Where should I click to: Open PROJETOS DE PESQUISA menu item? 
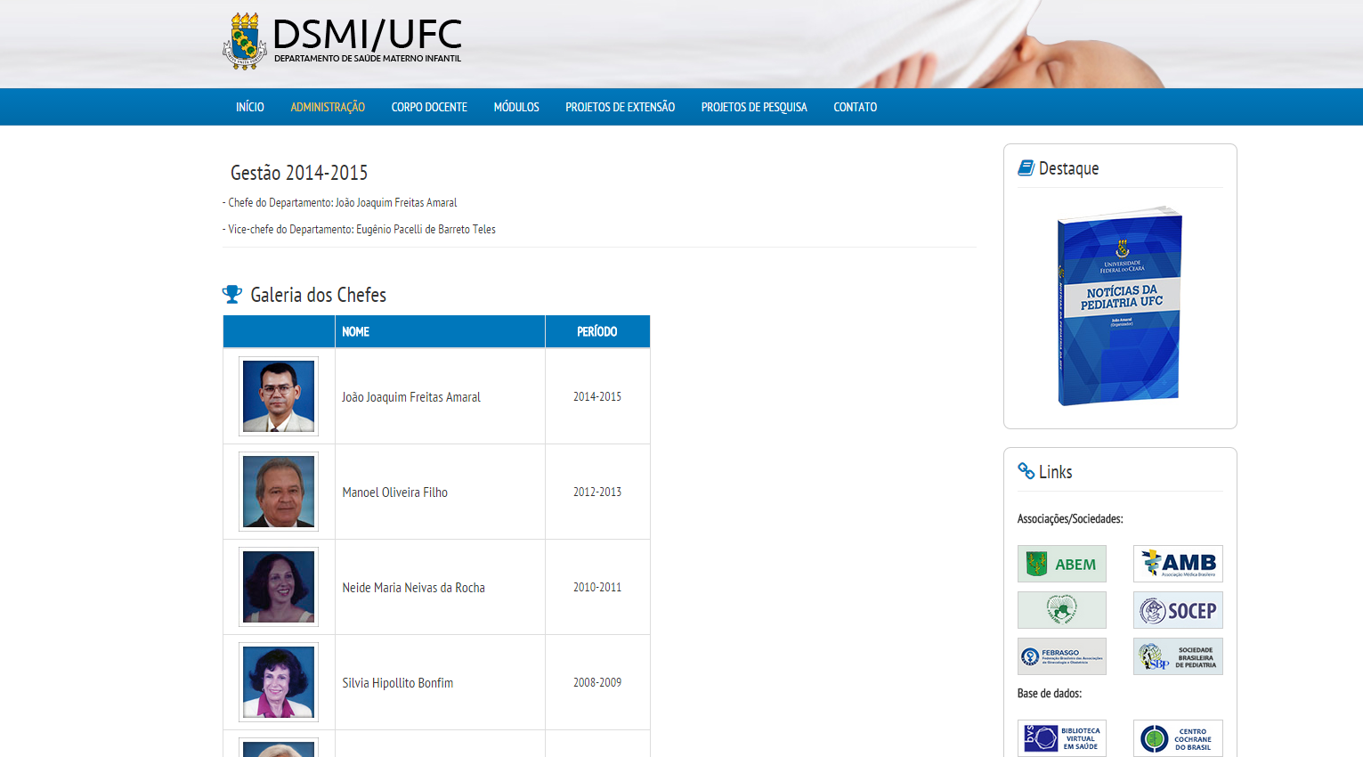pyautogui.click(x=754, y=107)
